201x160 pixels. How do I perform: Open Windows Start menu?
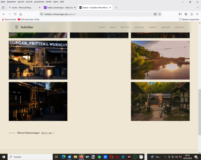4,157
